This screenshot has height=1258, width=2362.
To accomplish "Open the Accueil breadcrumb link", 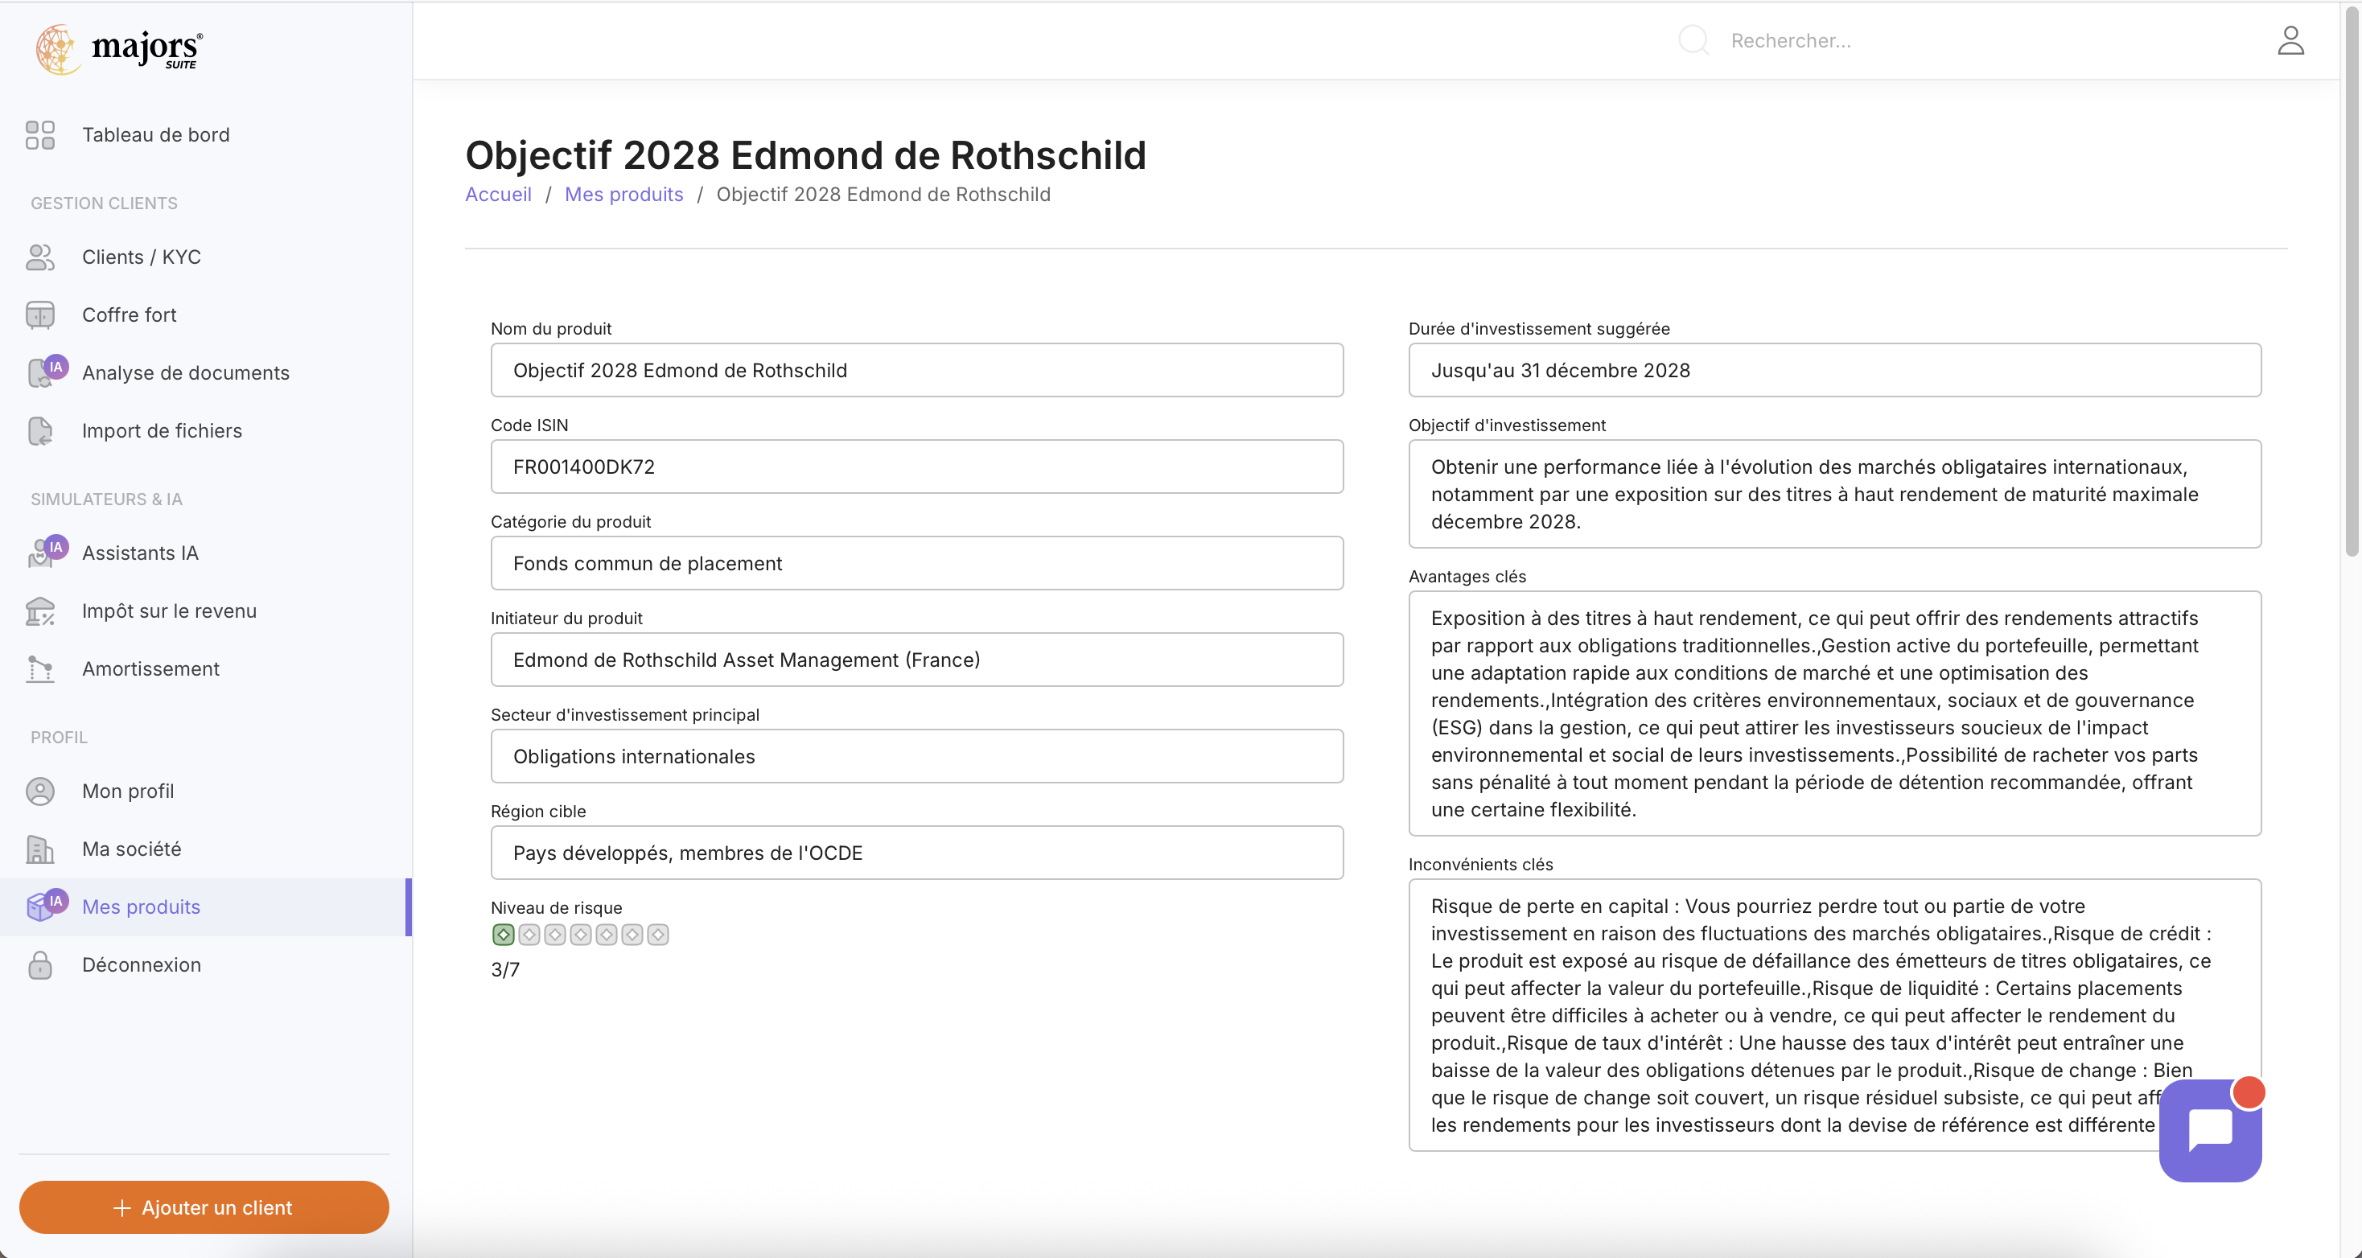I will pyautogui.click(x=498, y=194).
